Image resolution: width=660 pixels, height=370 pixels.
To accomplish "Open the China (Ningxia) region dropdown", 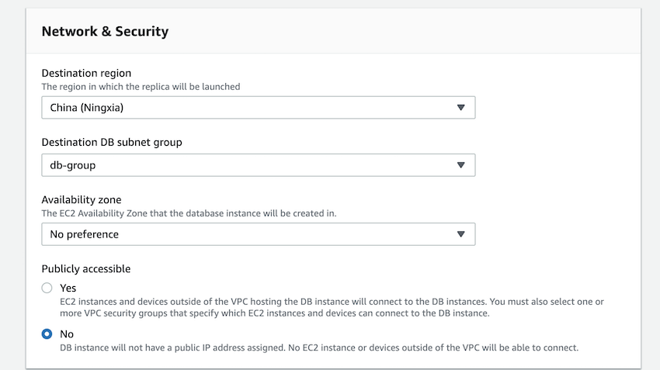I will [x=258, y=108].
